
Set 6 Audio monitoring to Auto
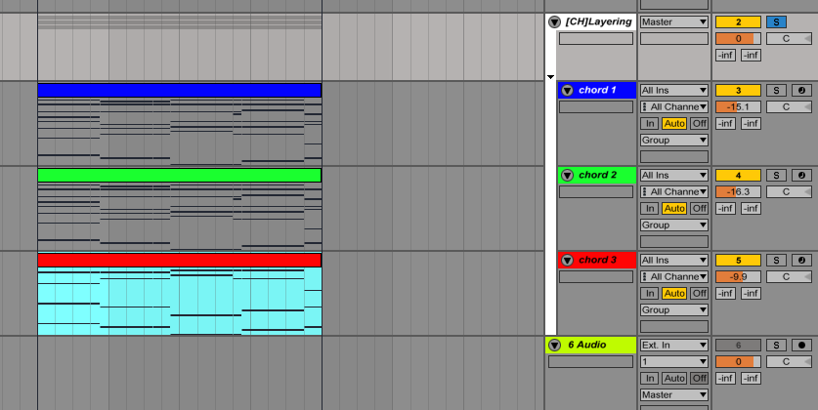[x=674, y=378]
